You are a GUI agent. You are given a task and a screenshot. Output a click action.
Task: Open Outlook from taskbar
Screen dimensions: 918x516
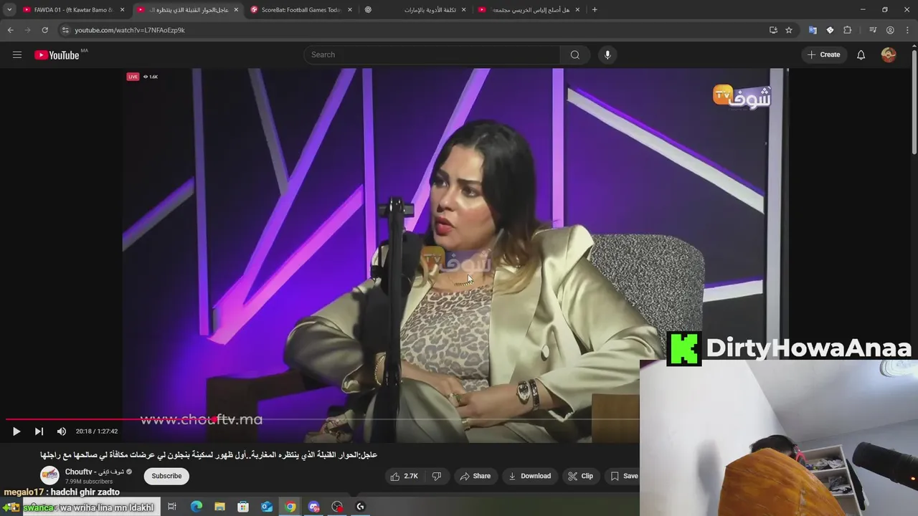[267, 507]
